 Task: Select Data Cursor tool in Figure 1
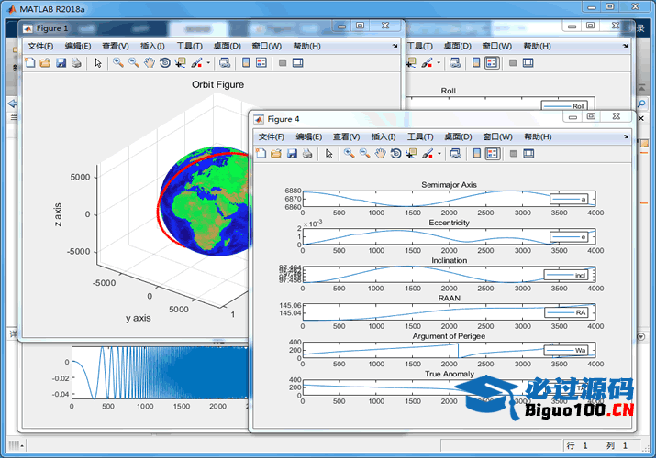click(x=181, y=63)
